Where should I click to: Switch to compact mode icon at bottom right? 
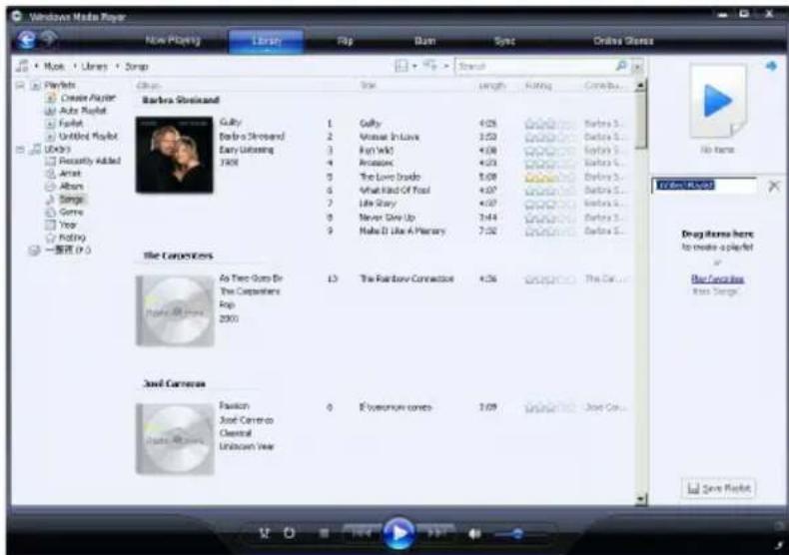[x=779, y=545]
